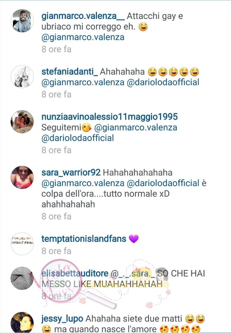The height and width of the screenshot is (333, 231).
Task: Tap @gianmarco.valenza mention in sara_warrior92 comment
Action: pyautogui.click(x=83, y=183)
